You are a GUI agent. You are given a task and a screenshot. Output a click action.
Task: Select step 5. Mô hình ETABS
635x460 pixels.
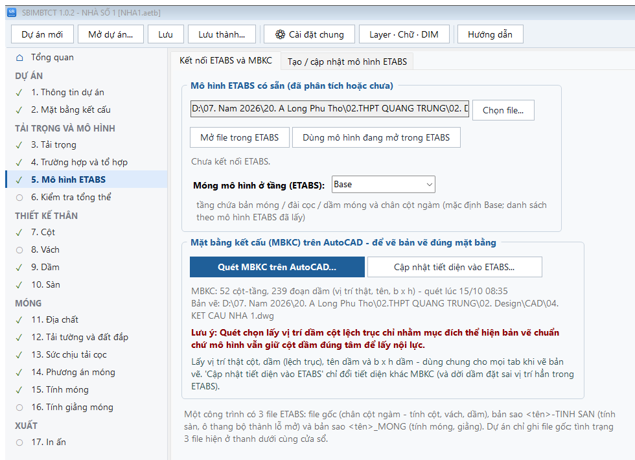coord(87,179)
